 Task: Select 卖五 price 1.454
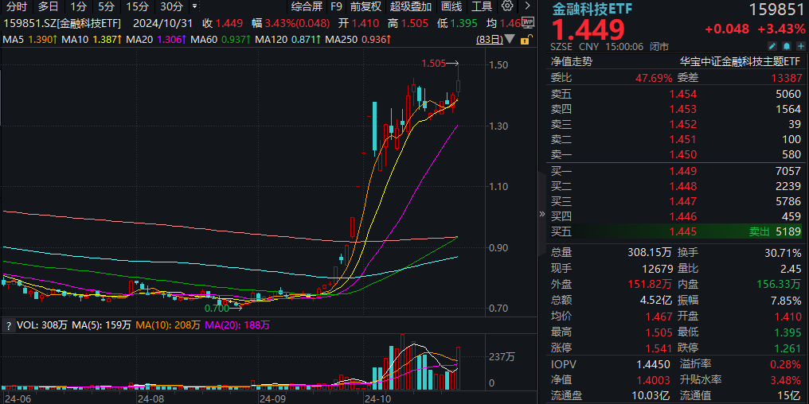coord(682,94)
